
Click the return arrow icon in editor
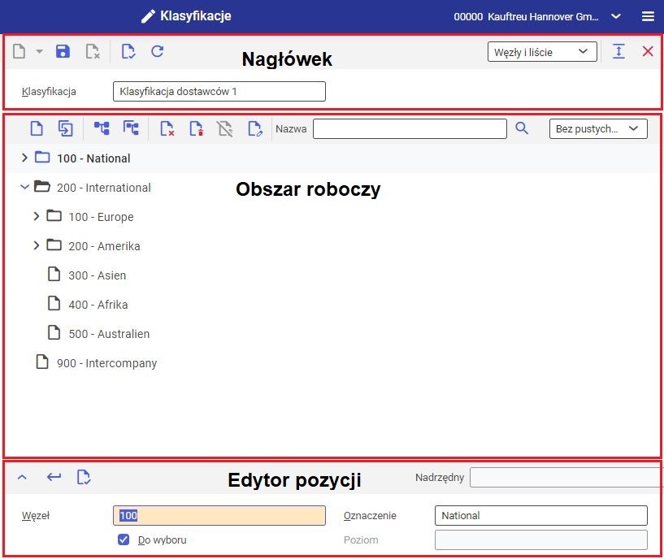click(54, 477)
